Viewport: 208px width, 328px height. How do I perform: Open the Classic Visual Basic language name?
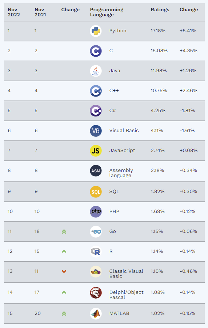click(x=126, y=274)
